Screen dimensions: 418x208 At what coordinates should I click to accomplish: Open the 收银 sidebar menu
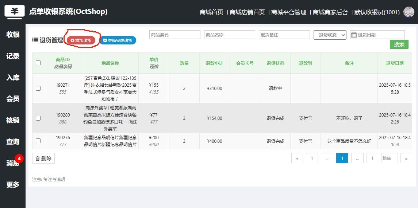click(x=13, y=35)
